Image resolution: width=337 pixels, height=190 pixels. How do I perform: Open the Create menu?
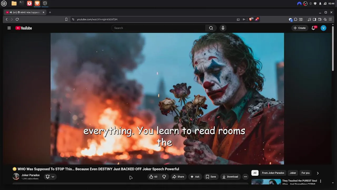[300, 28]
